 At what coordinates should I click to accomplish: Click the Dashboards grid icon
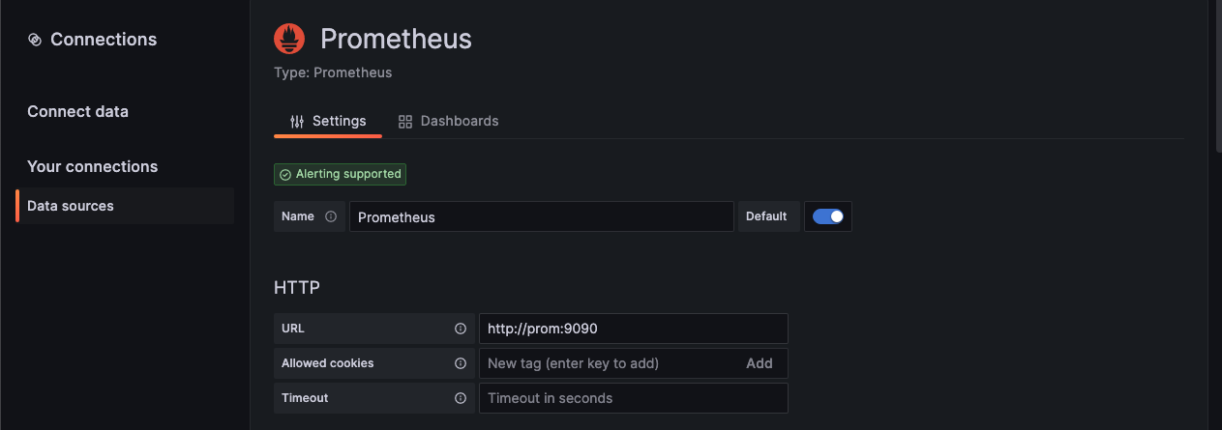coord(405,122)
